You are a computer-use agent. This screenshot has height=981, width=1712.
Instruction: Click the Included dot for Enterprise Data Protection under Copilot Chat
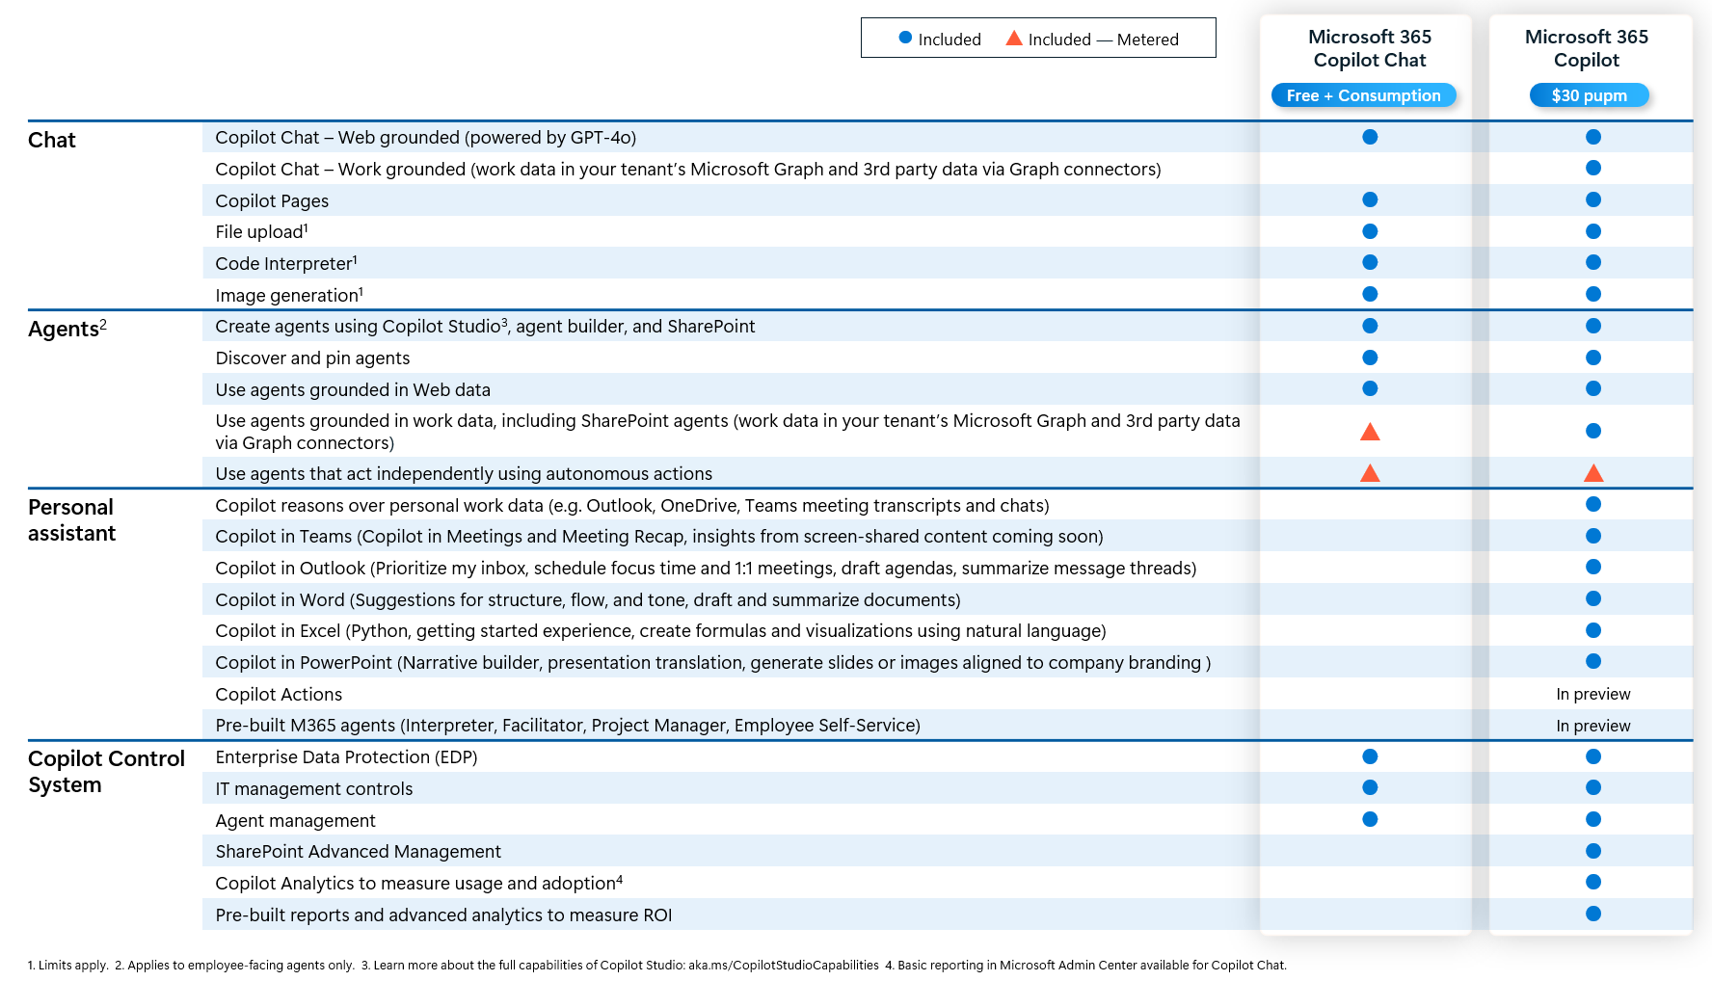tap(1369, 756)
